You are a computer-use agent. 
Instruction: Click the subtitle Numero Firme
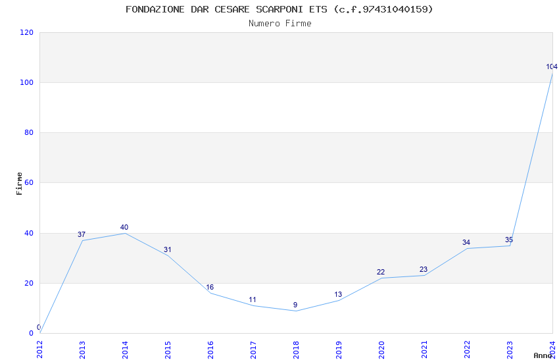coord(280,24)
